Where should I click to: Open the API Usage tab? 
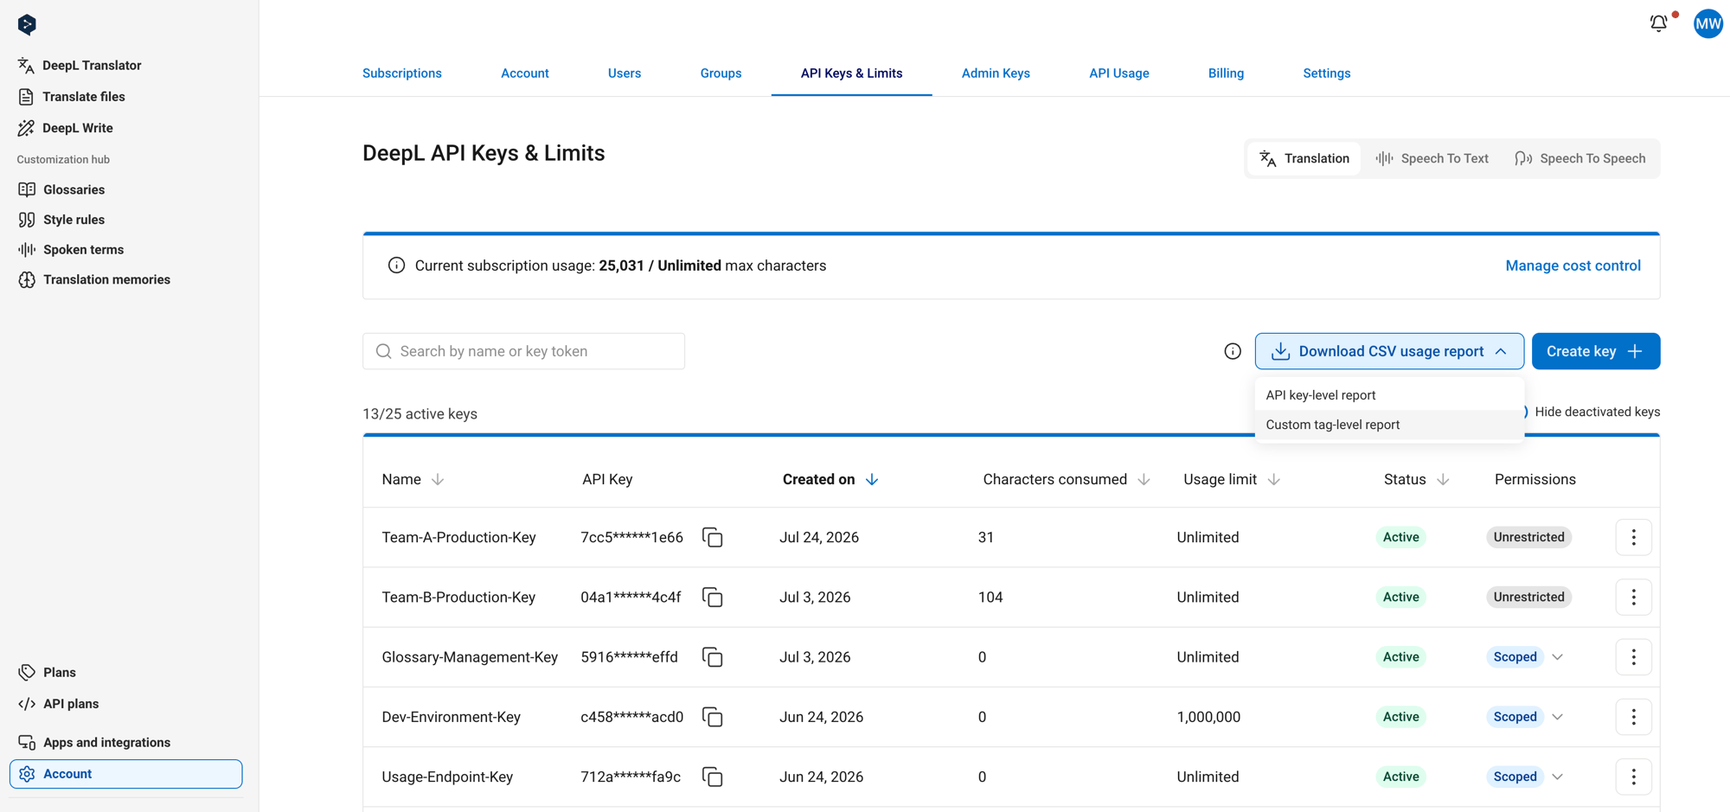click(1119, 74)
